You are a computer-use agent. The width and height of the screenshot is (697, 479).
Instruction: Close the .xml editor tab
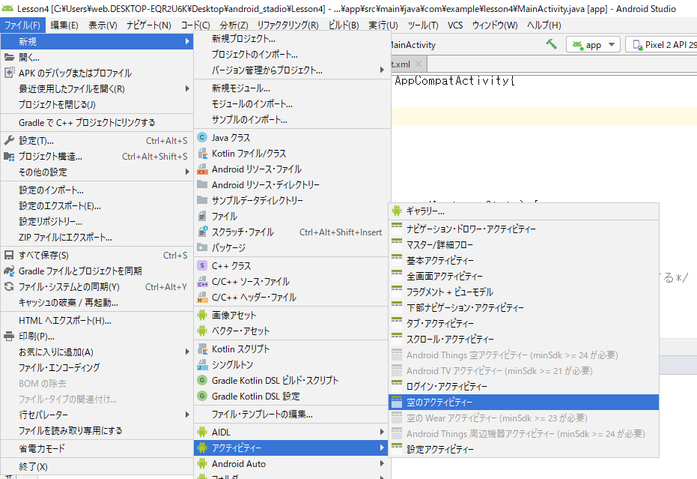pyautogui.click(x=418, y=64)
